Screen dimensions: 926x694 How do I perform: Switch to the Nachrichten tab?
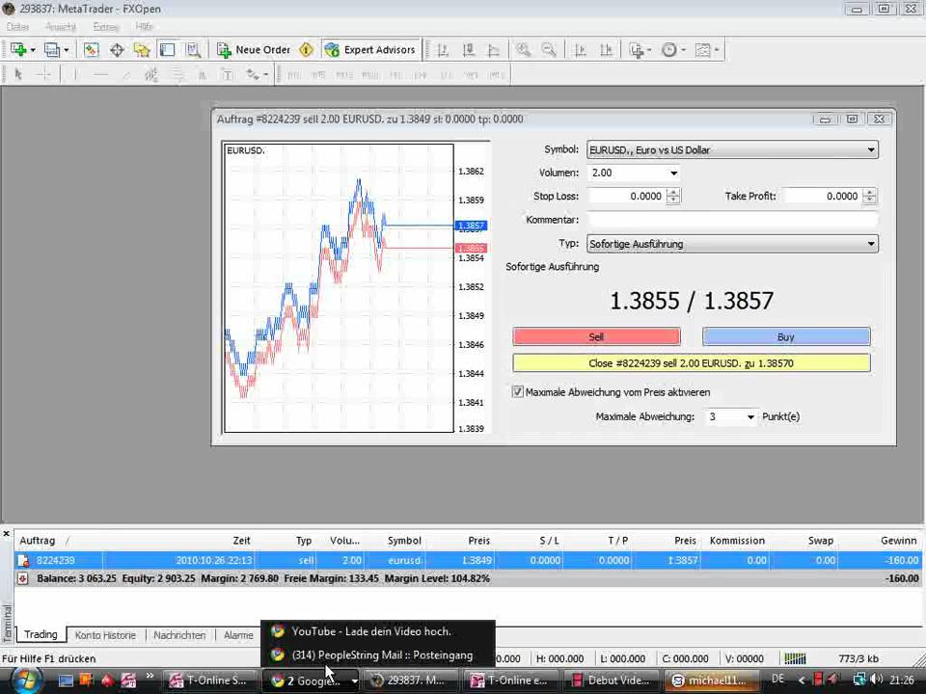coord(179,635)
